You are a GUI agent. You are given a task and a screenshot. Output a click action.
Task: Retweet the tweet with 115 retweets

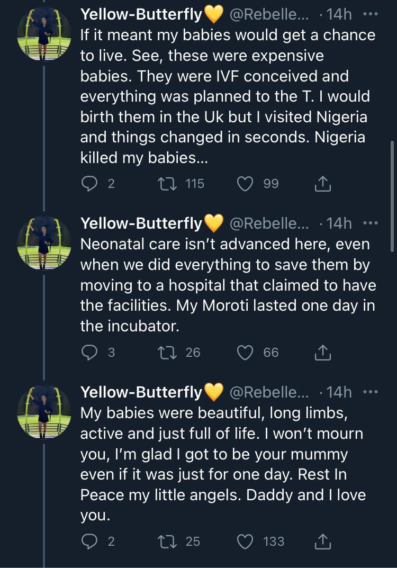(x=168, y=184)
